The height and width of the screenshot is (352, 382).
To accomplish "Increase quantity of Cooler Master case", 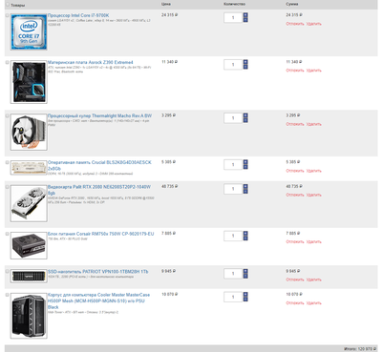I will click(x=245, y=295).
